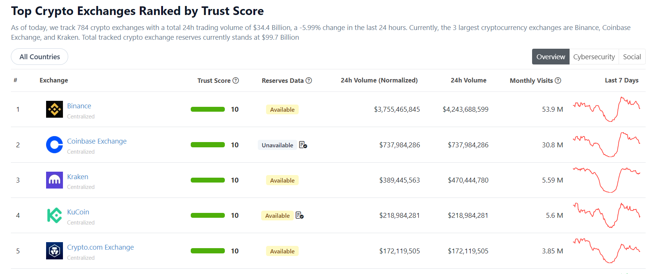Click the Binance exchange logo icon
This screenshot has width=661, height=274.
click(54, 109)
